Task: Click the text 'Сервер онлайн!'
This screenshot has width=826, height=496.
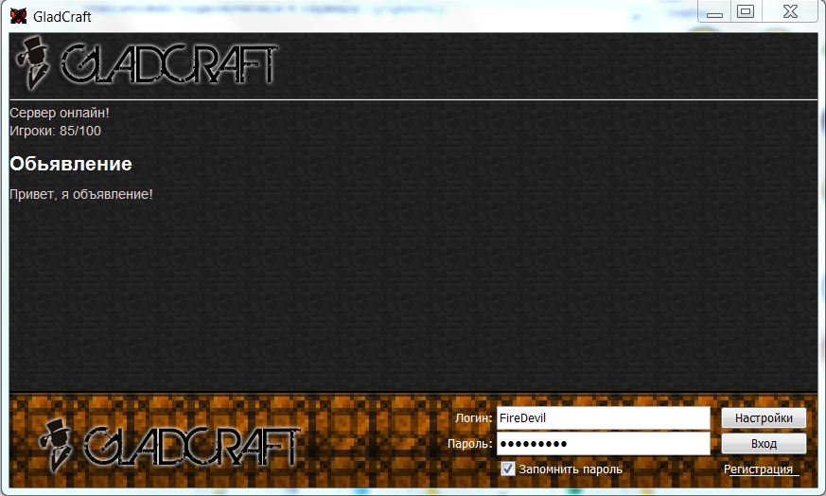Action: (60, 113)
